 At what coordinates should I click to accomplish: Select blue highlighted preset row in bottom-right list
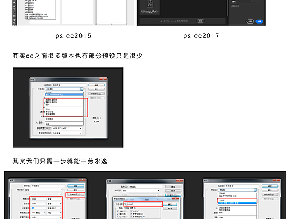pyautogui.click(x=238, y=203)
